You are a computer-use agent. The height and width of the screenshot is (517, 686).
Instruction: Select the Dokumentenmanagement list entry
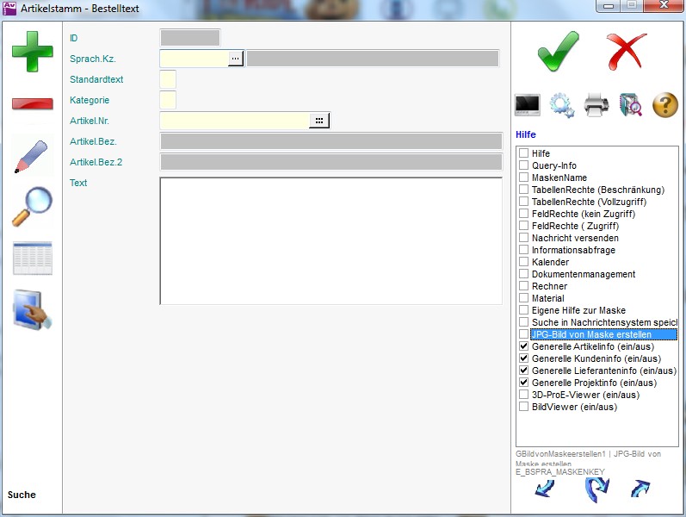(583, 274)
